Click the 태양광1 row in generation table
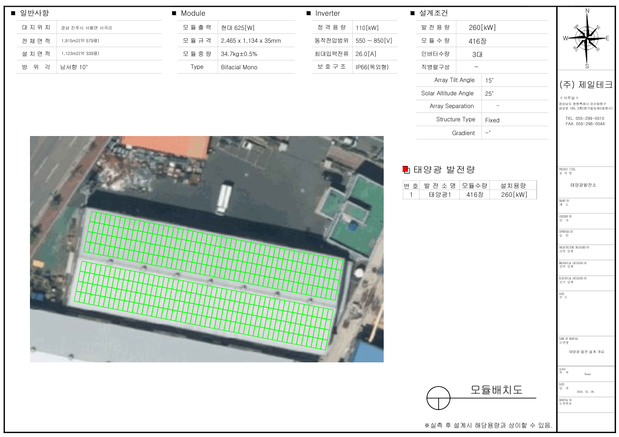 (x=439, y=194)
